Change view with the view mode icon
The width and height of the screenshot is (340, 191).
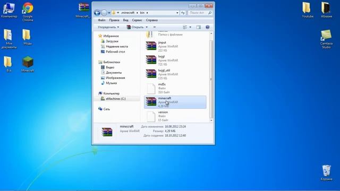(x=185, y=27)
